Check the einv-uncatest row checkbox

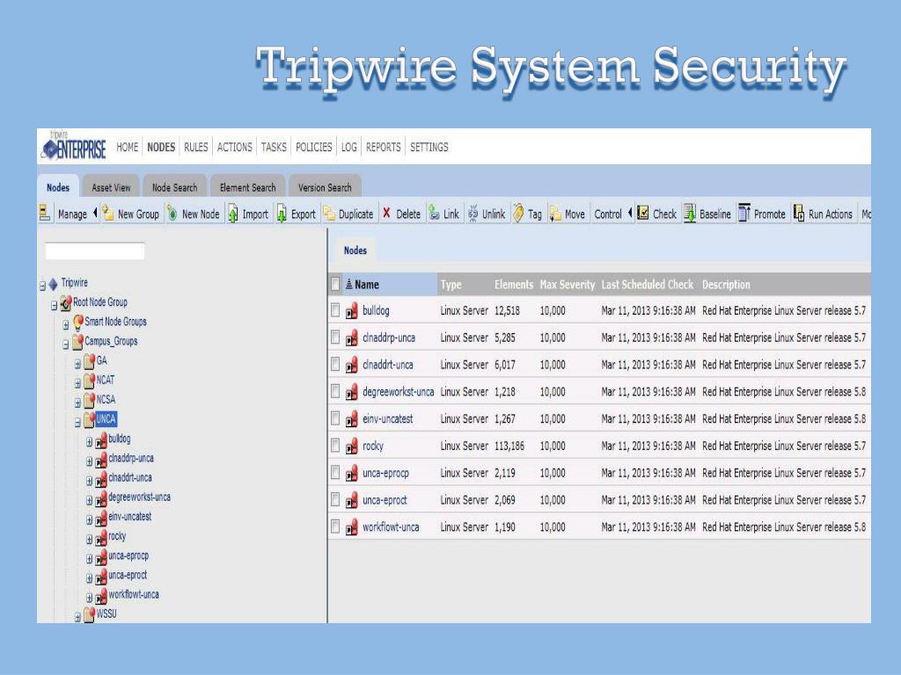(335, 418)
